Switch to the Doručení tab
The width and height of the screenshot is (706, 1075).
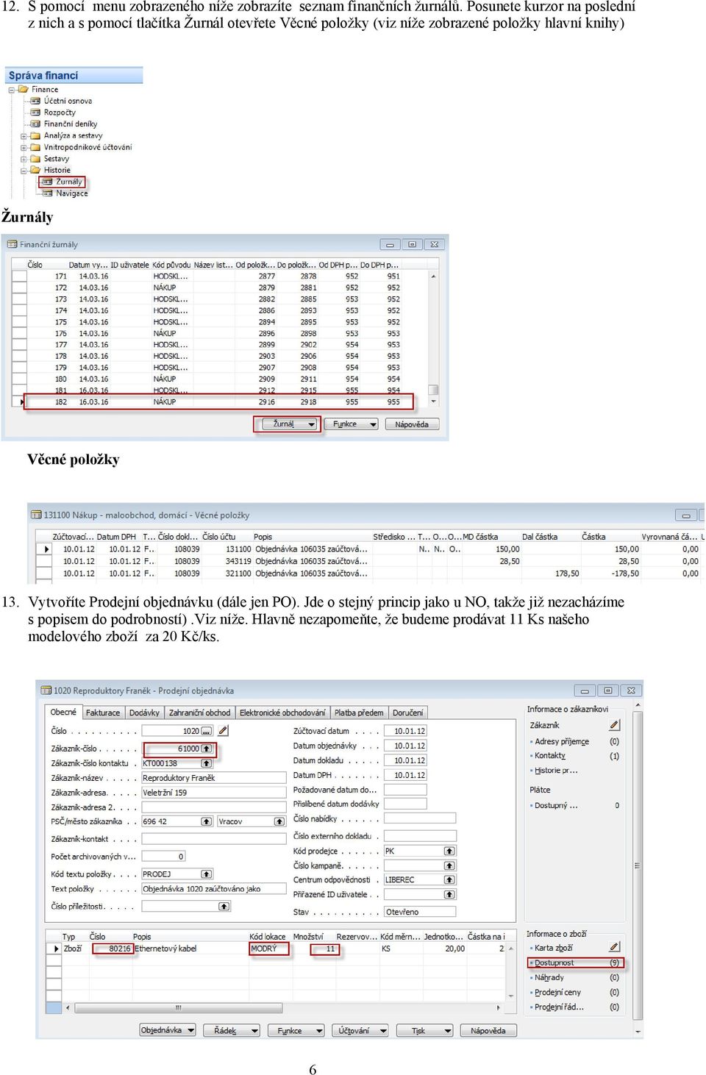pos(407,712)
